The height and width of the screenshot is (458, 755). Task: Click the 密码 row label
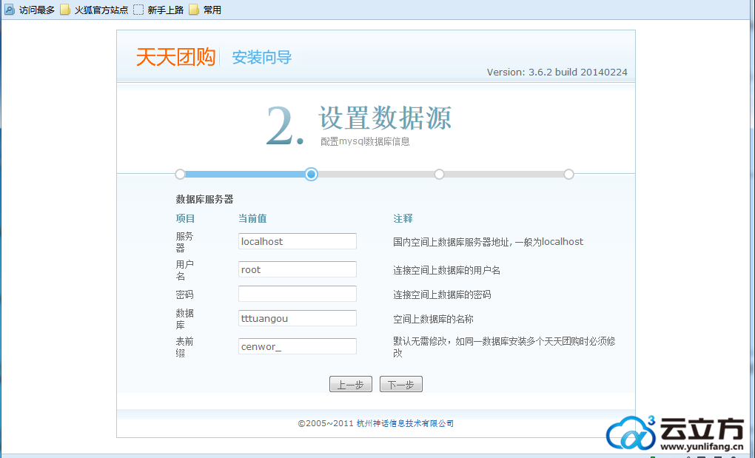click(185, 294)
